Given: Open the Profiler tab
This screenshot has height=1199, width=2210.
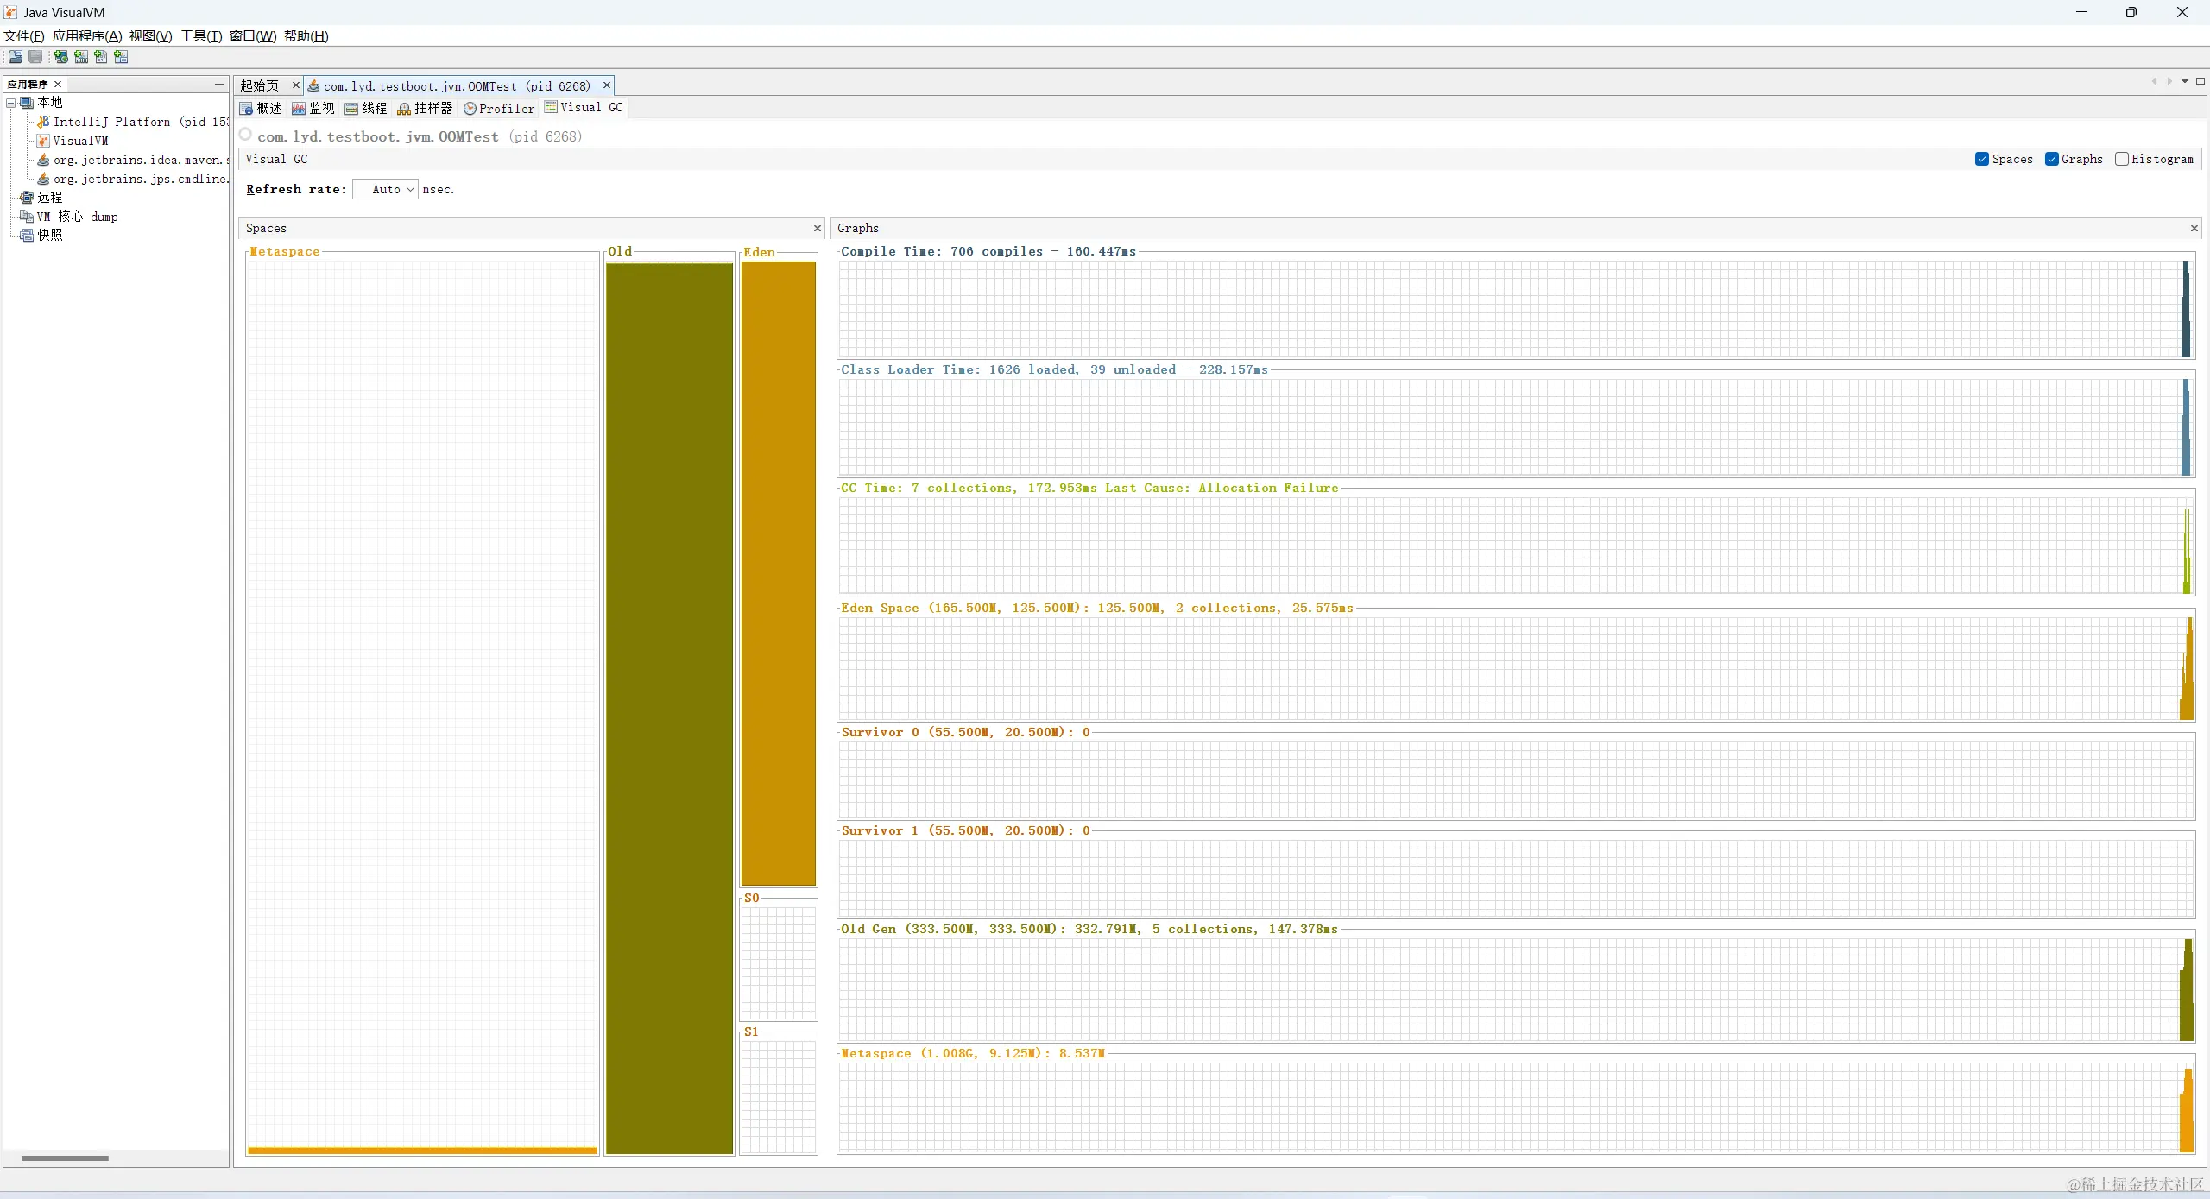Looking at the screenshot, I should [x=499, y=109].
